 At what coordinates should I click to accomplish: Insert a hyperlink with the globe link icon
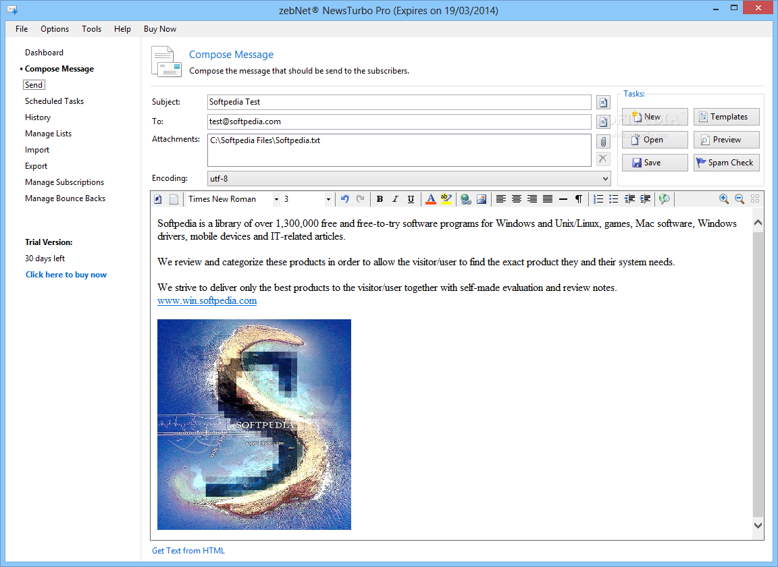(466, 199)
